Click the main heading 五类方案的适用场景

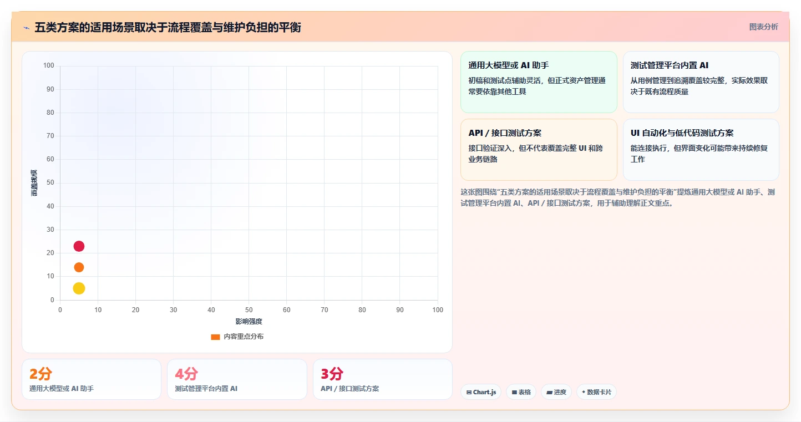(168, 27)
